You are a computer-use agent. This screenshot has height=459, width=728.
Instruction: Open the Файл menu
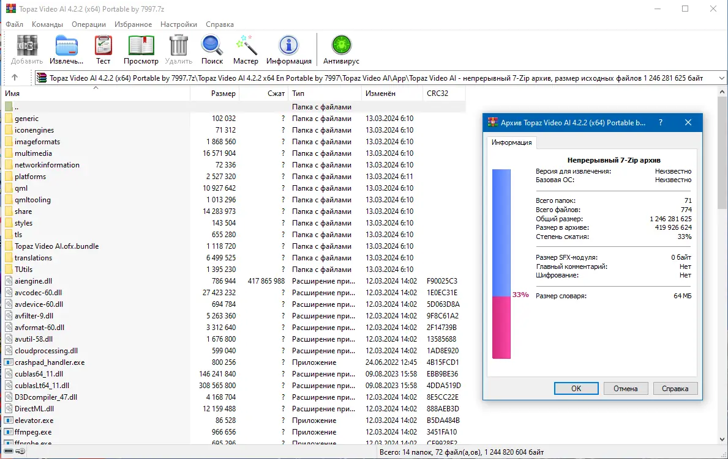(13, 24)
